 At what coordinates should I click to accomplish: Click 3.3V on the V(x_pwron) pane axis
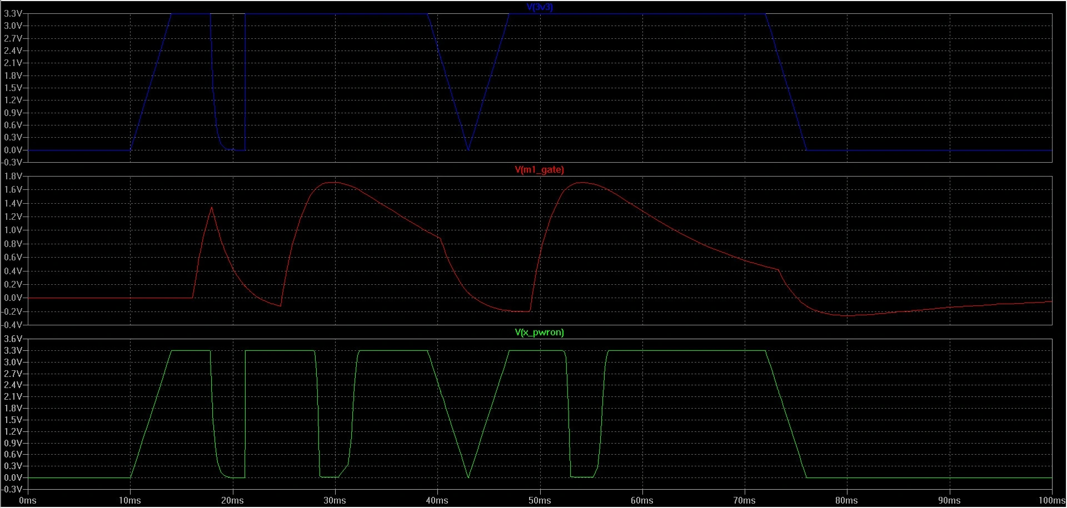pos(13,350)
